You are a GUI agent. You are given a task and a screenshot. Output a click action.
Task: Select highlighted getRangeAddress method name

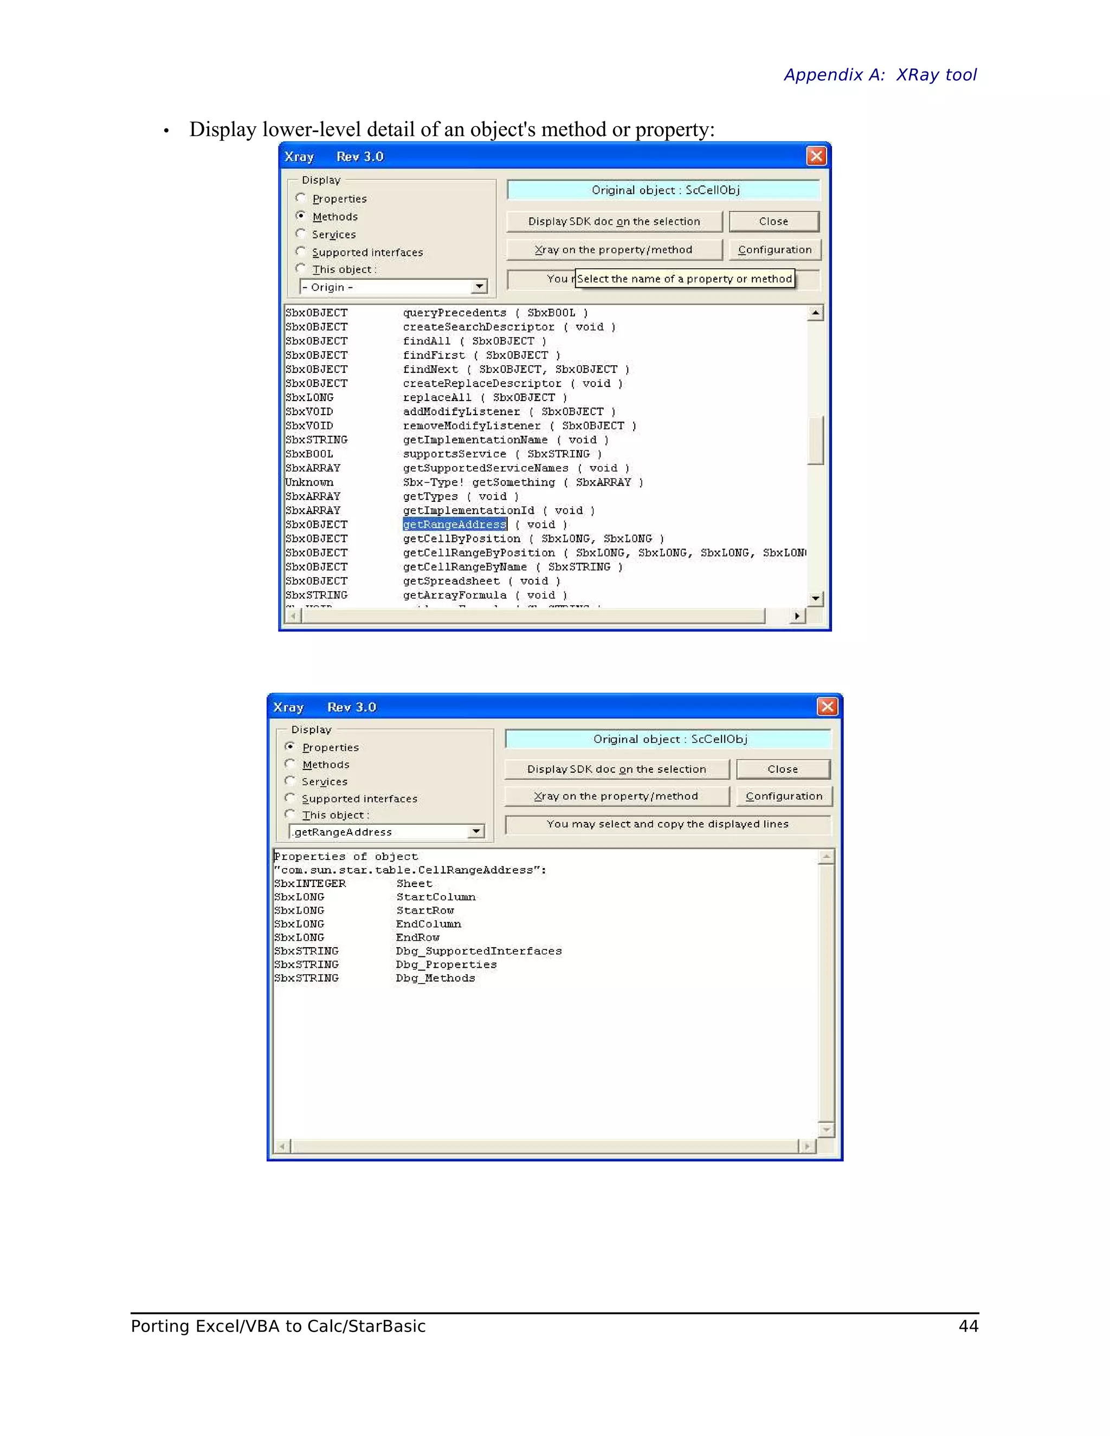[x=454, y=524]
